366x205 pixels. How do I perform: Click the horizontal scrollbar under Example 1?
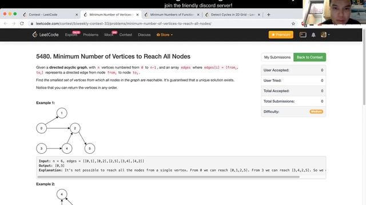pos(168,177)
